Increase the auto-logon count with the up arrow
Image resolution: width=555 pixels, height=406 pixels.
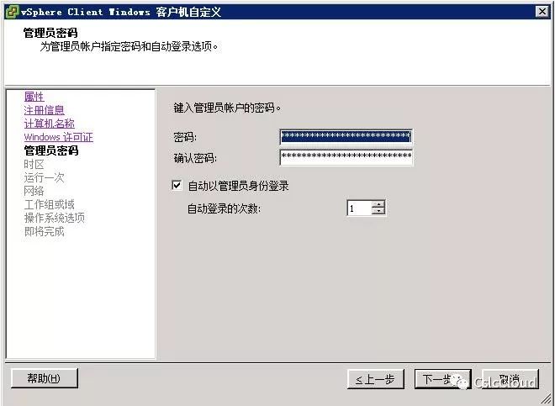click(x=378, y=204)
